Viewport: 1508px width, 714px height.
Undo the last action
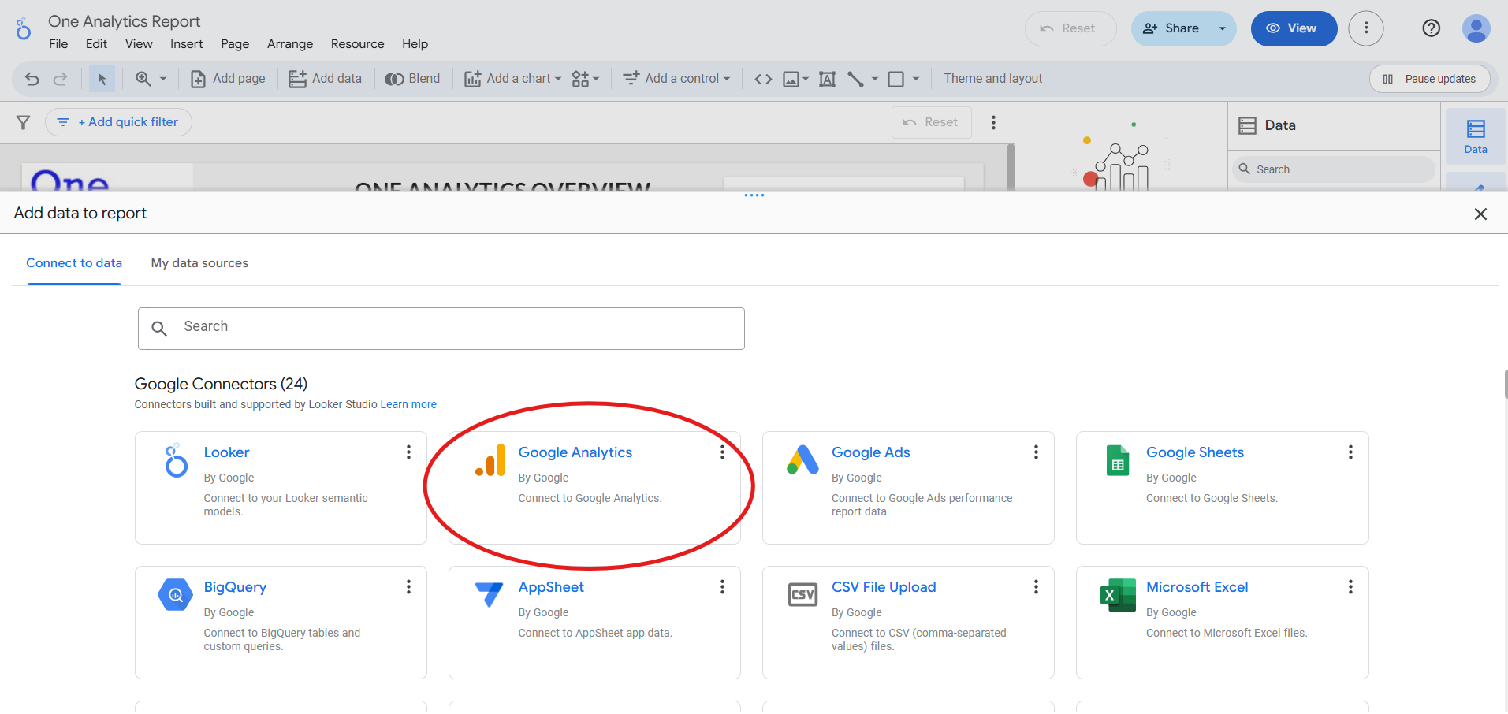click(x=32, y=79)
